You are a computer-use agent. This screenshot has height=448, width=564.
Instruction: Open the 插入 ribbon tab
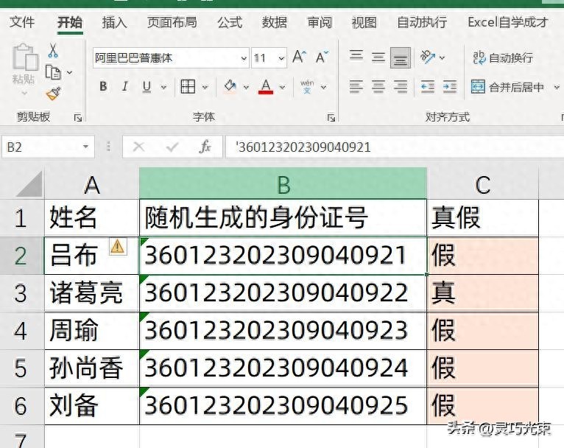coord(114,22)
